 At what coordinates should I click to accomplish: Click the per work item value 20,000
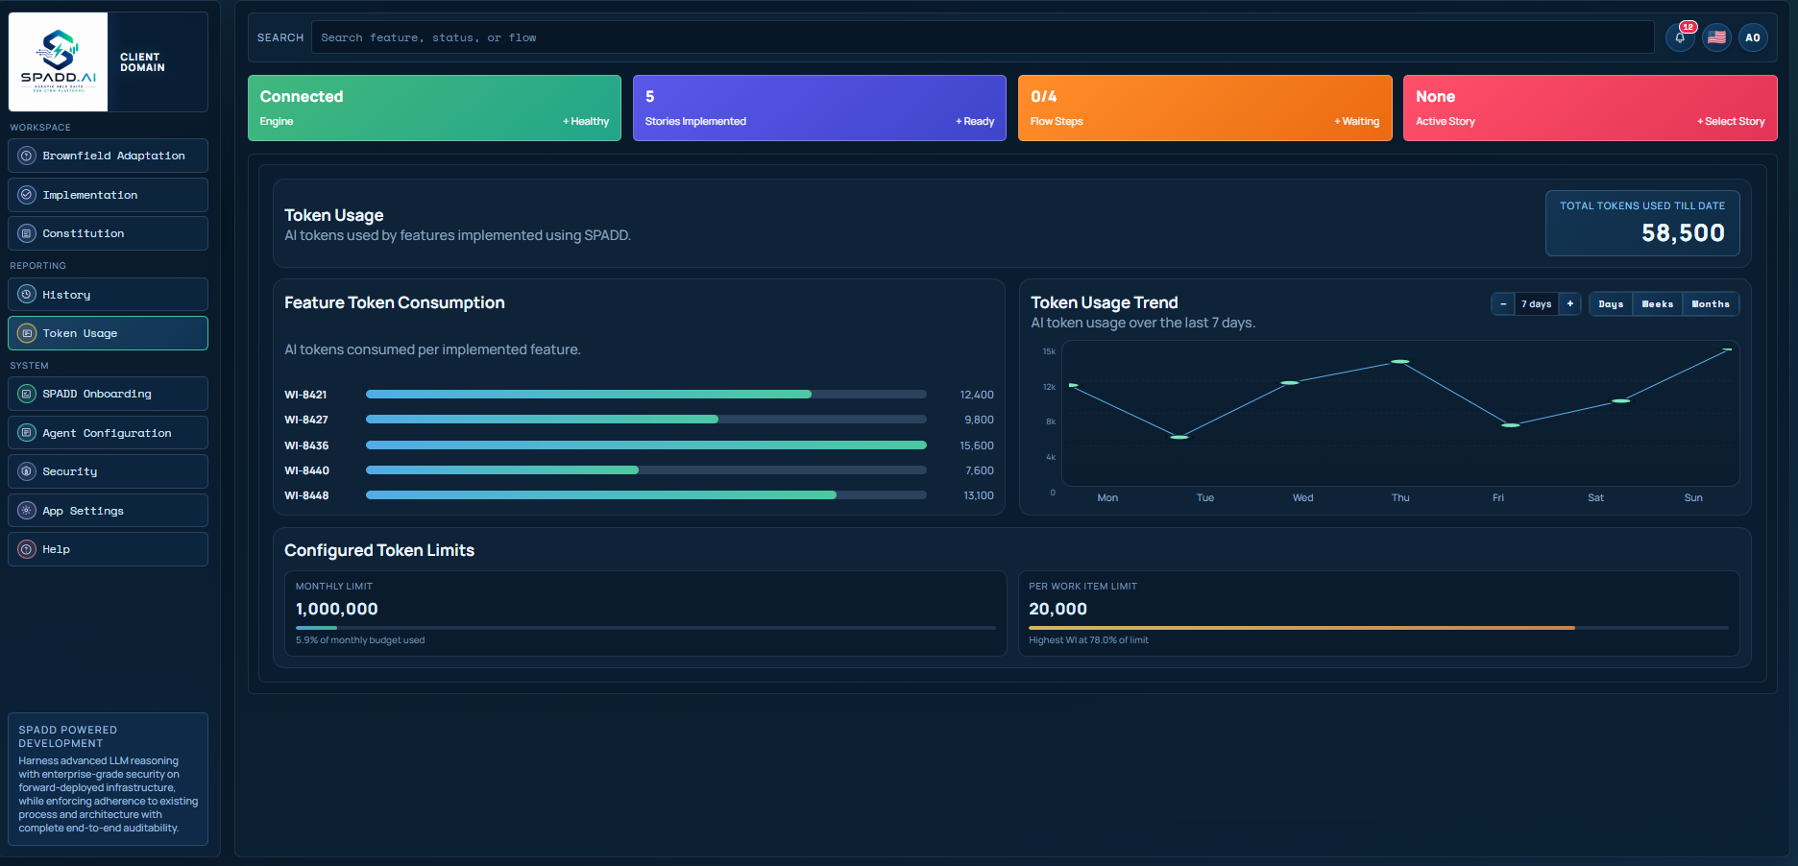coord(1058,609)
